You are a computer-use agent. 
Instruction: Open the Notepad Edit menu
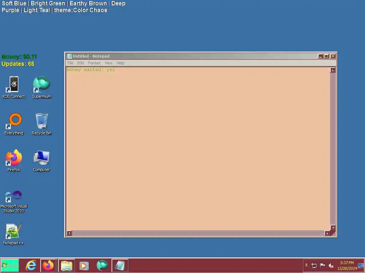pyautogui.click(x=81, y=63)
